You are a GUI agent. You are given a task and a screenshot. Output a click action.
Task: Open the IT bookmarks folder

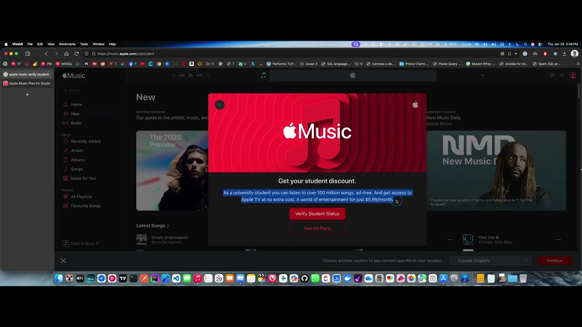coord(210,64)
